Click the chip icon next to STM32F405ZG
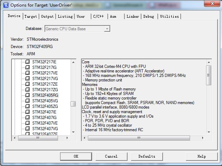 27,106
